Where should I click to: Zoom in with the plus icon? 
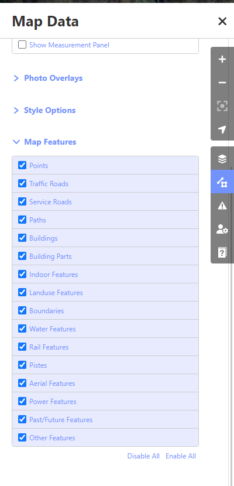tap(222, 59)
